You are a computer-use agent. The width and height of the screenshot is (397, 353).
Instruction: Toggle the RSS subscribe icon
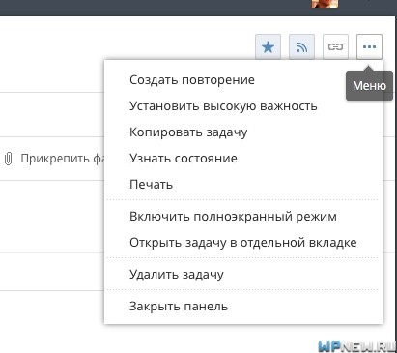click(301, 47)
